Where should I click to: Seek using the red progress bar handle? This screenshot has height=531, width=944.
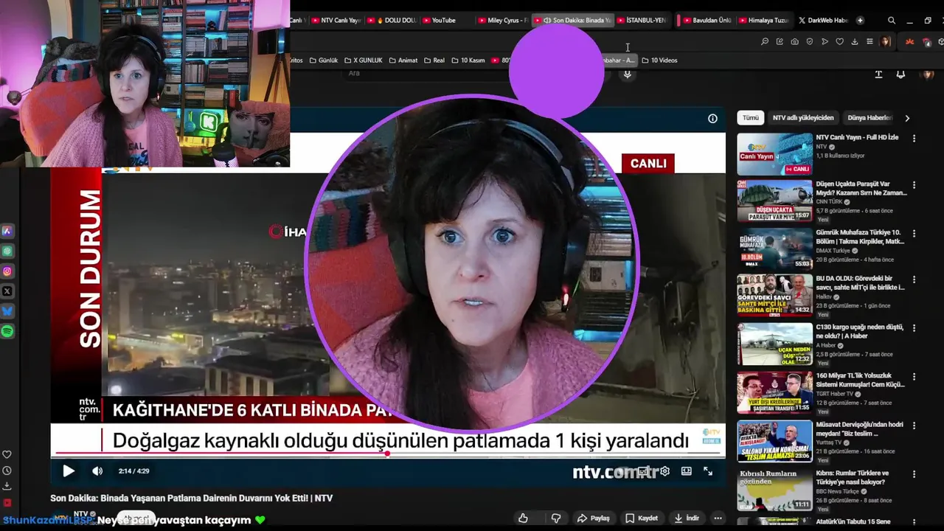[x=387, y=454]
